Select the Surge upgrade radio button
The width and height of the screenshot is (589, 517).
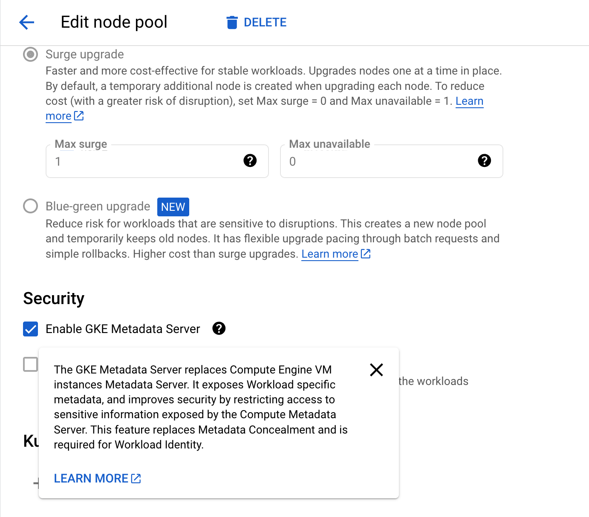[31, 55]
